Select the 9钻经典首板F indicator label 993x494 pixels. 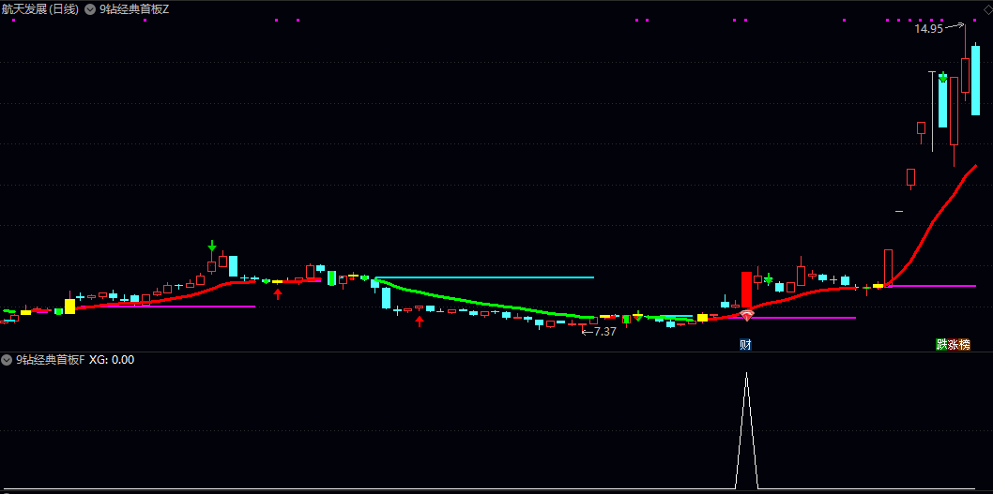click(50, 360)
